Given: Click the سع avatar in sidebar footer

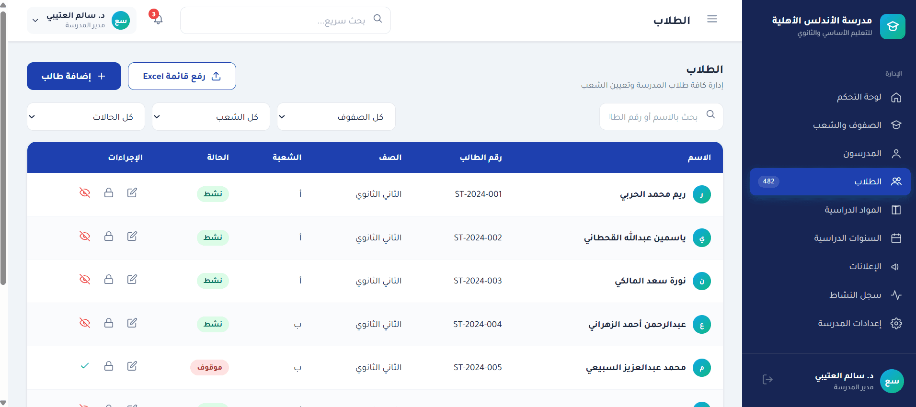Looking at the screenshot, I should [892, 381].
